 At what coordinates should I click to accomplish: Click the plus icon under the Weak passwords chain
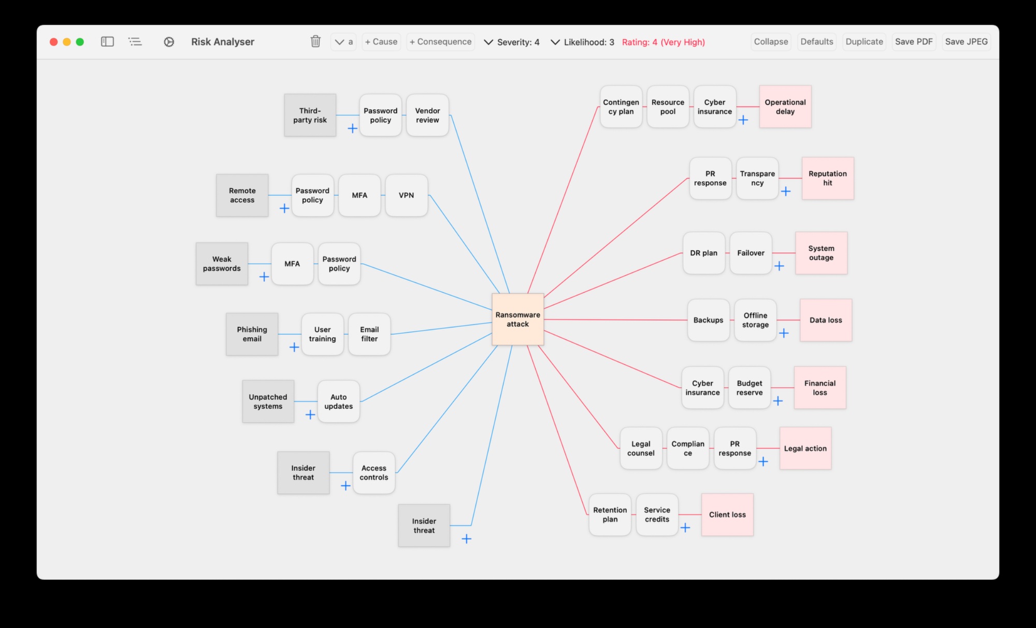264,277
